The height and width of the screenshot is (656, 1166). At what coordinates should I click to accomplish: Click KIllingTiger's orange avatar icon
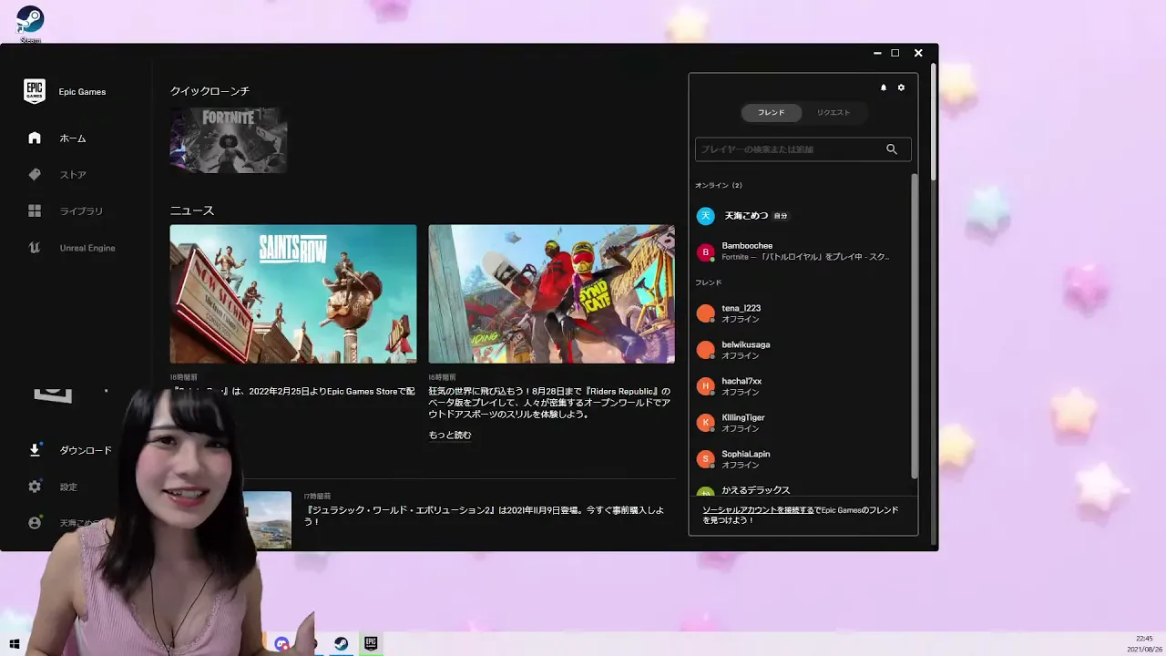click(705, 423)
